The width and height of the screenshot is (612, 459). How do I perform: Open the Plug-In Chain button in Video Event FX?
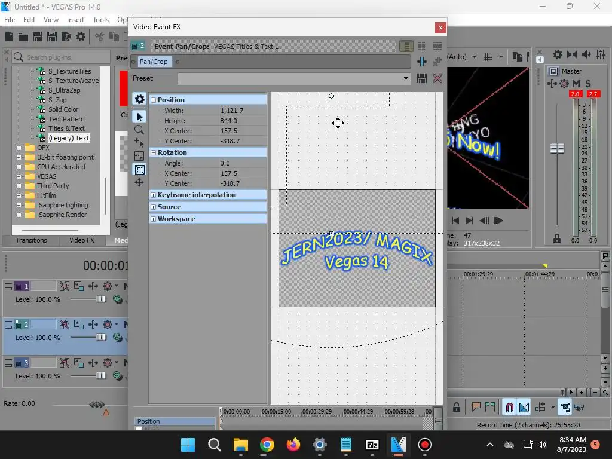tap(422, 62)
